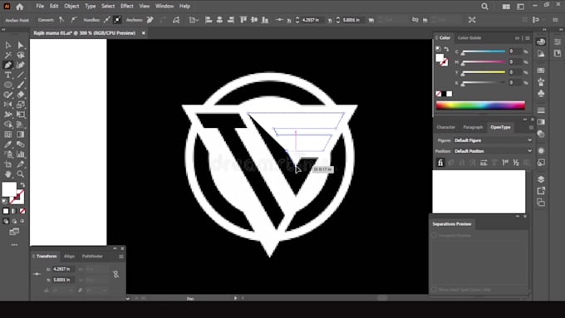Set paint to solid Color in toolbox
The height and width of the screenshot is (318, 565).
(6, 211)
